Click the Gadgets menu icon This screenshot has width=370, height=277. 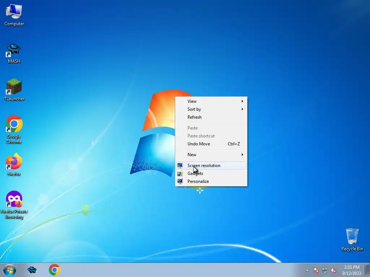click(180, 173)
